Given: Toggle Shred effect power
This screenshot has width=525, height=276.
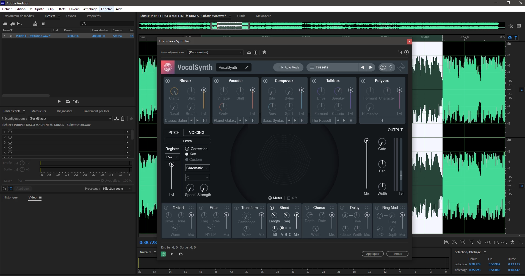Looking at the screenshot, I should (272, 208).
